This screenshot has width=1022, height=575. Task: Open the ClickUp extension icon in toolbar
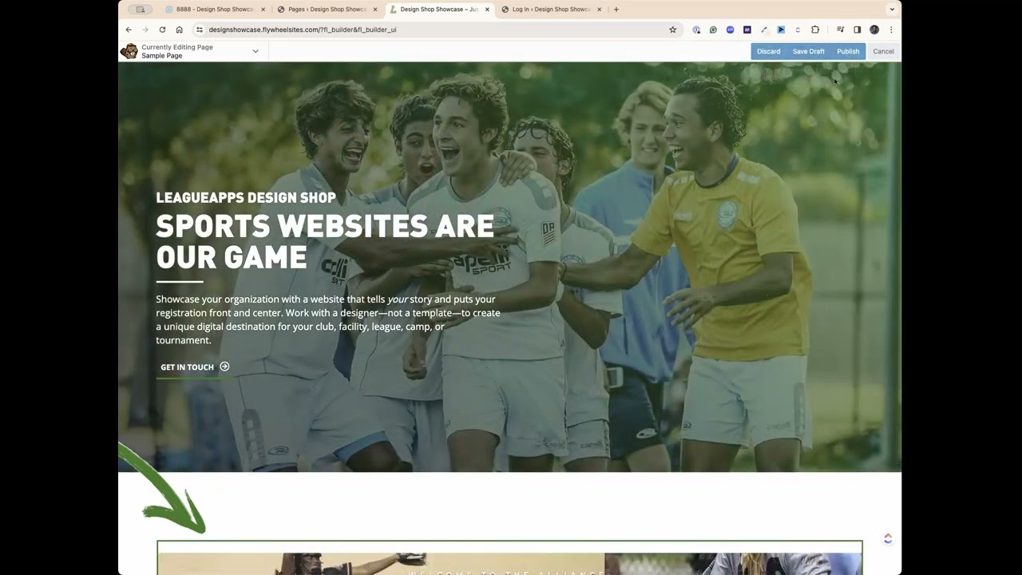click(x=798, y=30)
